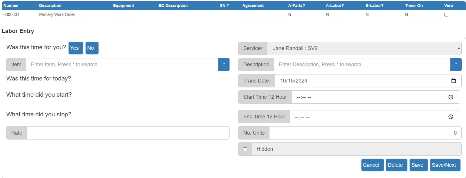Expand the Servicer dropdown
466x178 pixels.
coord(364,48)
